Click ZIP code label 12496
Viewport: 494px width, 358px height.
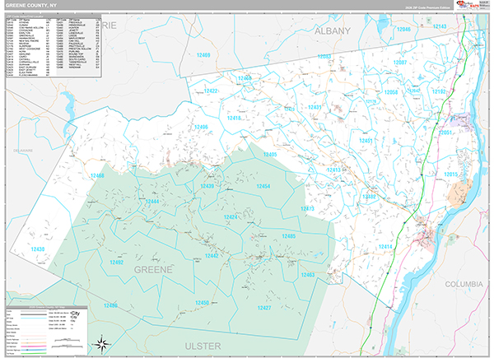(201, 127)
